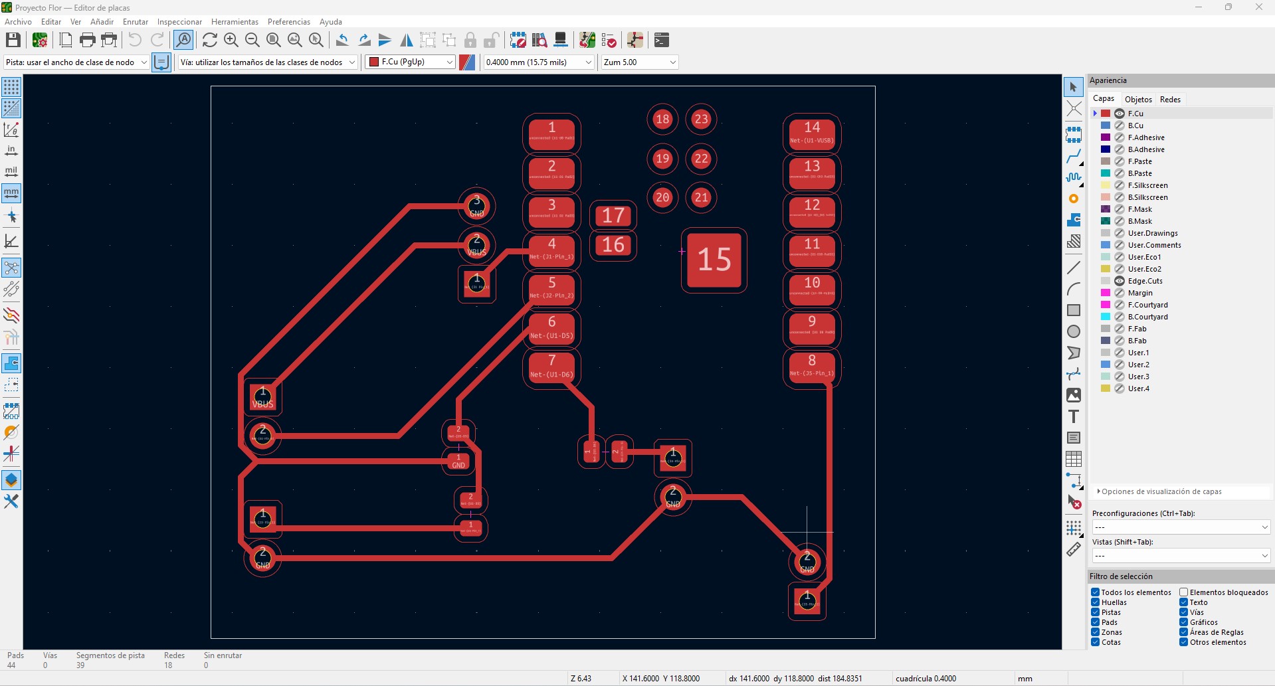This screenshot has width=1275, height=686.
Task: Select the add text tool
Action: 1074,416
